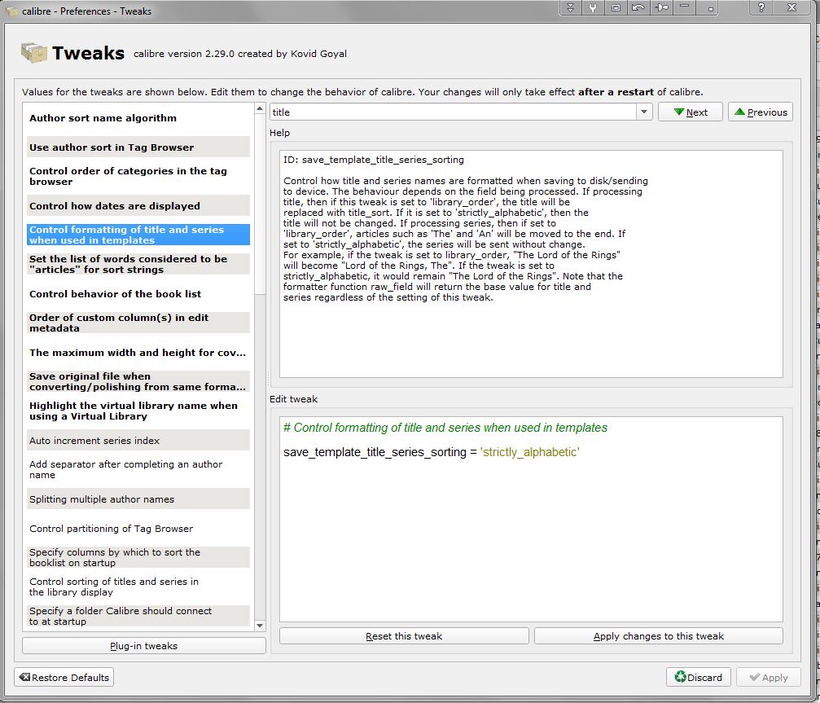The height and width of the screenshot is (703, 820).
Task: Click save_template_title_series_sorting variable name in editor
Action: pos(375,452)
